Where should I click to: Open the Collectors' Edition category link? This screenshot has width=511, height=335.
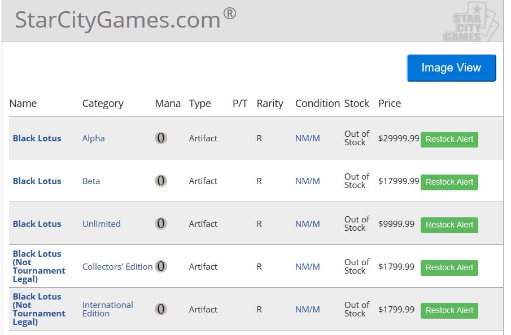coord(117,266)
